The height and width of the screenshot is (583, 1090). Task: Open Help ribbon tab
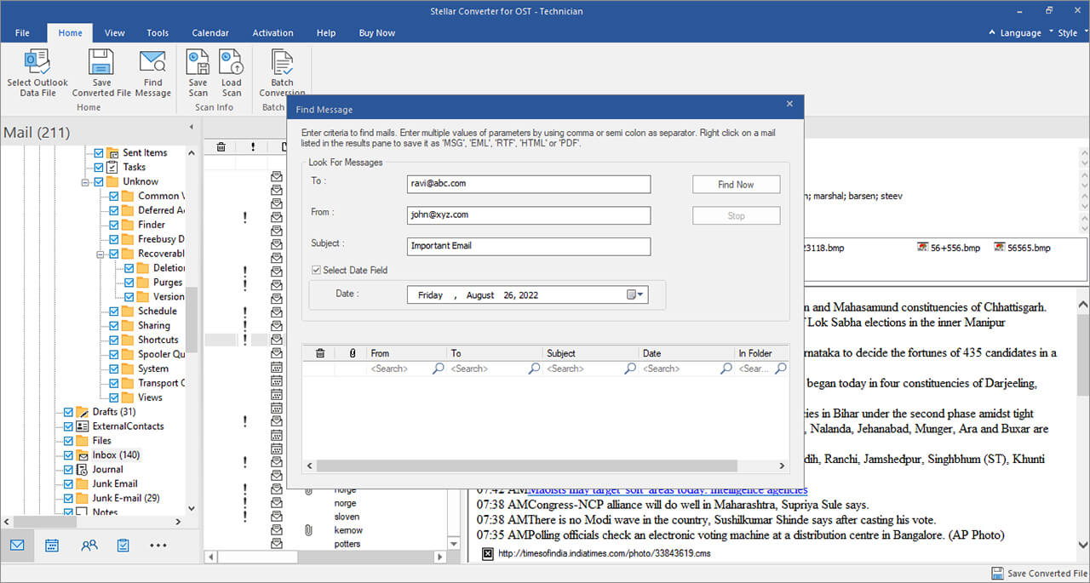[x=326, y=33]
